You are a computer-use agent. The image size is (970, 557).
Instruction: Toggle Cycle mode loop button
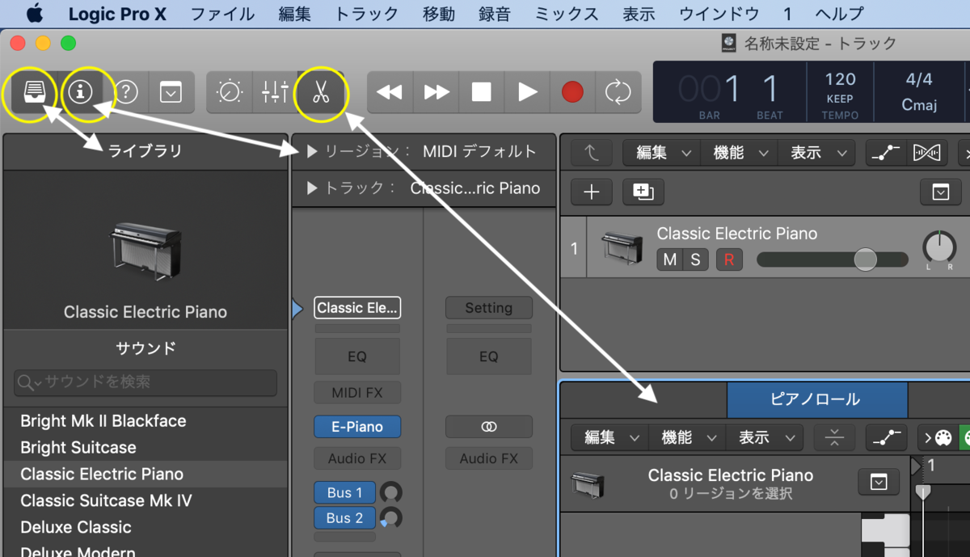(x=618, y=91)
